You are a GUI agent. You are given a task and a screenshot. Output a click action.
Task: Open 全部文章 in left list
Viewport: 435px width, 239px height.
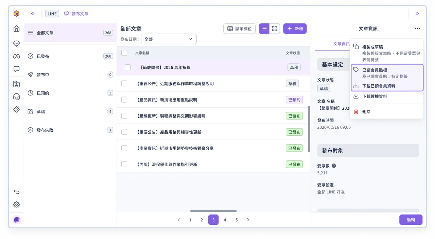tap(70, 33)
